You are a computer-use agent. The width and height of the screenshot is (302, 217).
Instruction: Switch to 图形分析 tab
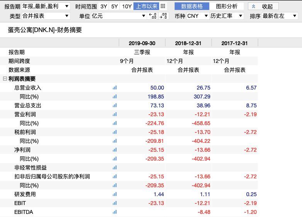(x=226, y=6)
